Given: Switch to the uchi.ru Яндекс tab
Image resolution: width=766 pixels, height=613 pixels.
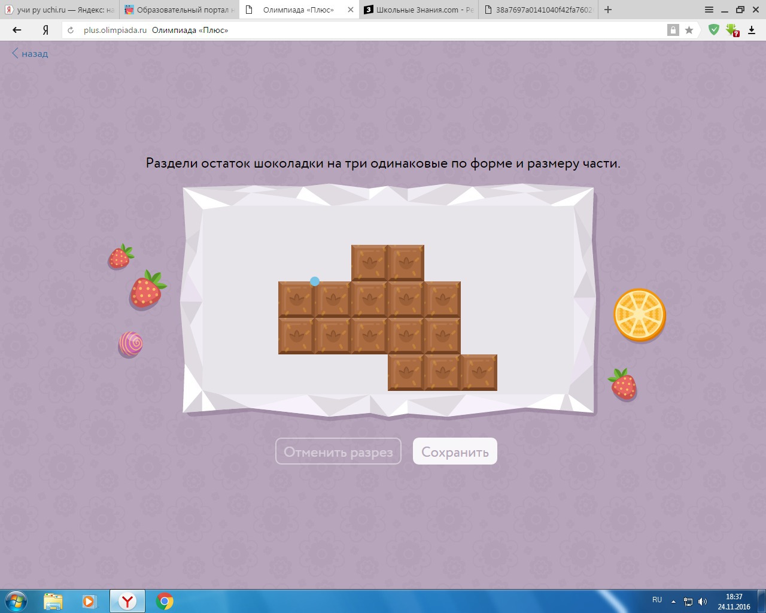Looking at the screenshot, I should pos(60,10).
